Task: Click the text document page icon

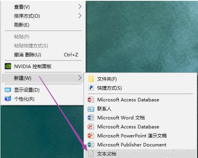Action: pos(91,154)
